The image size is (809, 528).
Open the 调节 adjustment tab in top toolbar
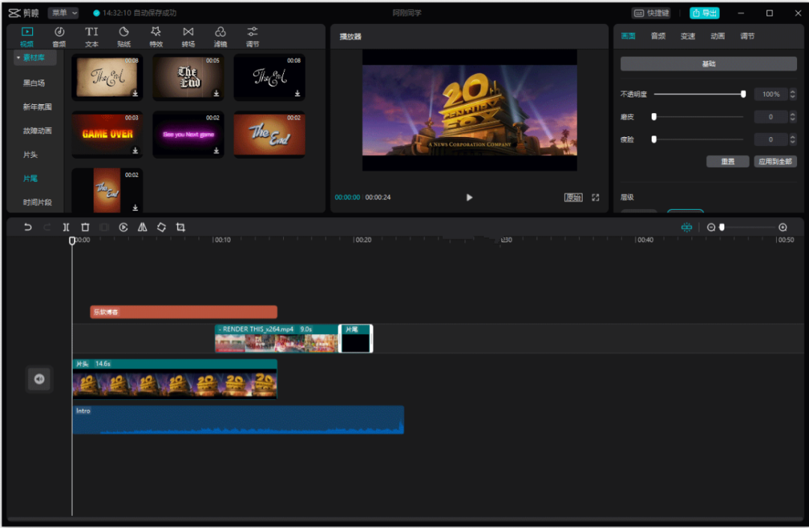252,37
